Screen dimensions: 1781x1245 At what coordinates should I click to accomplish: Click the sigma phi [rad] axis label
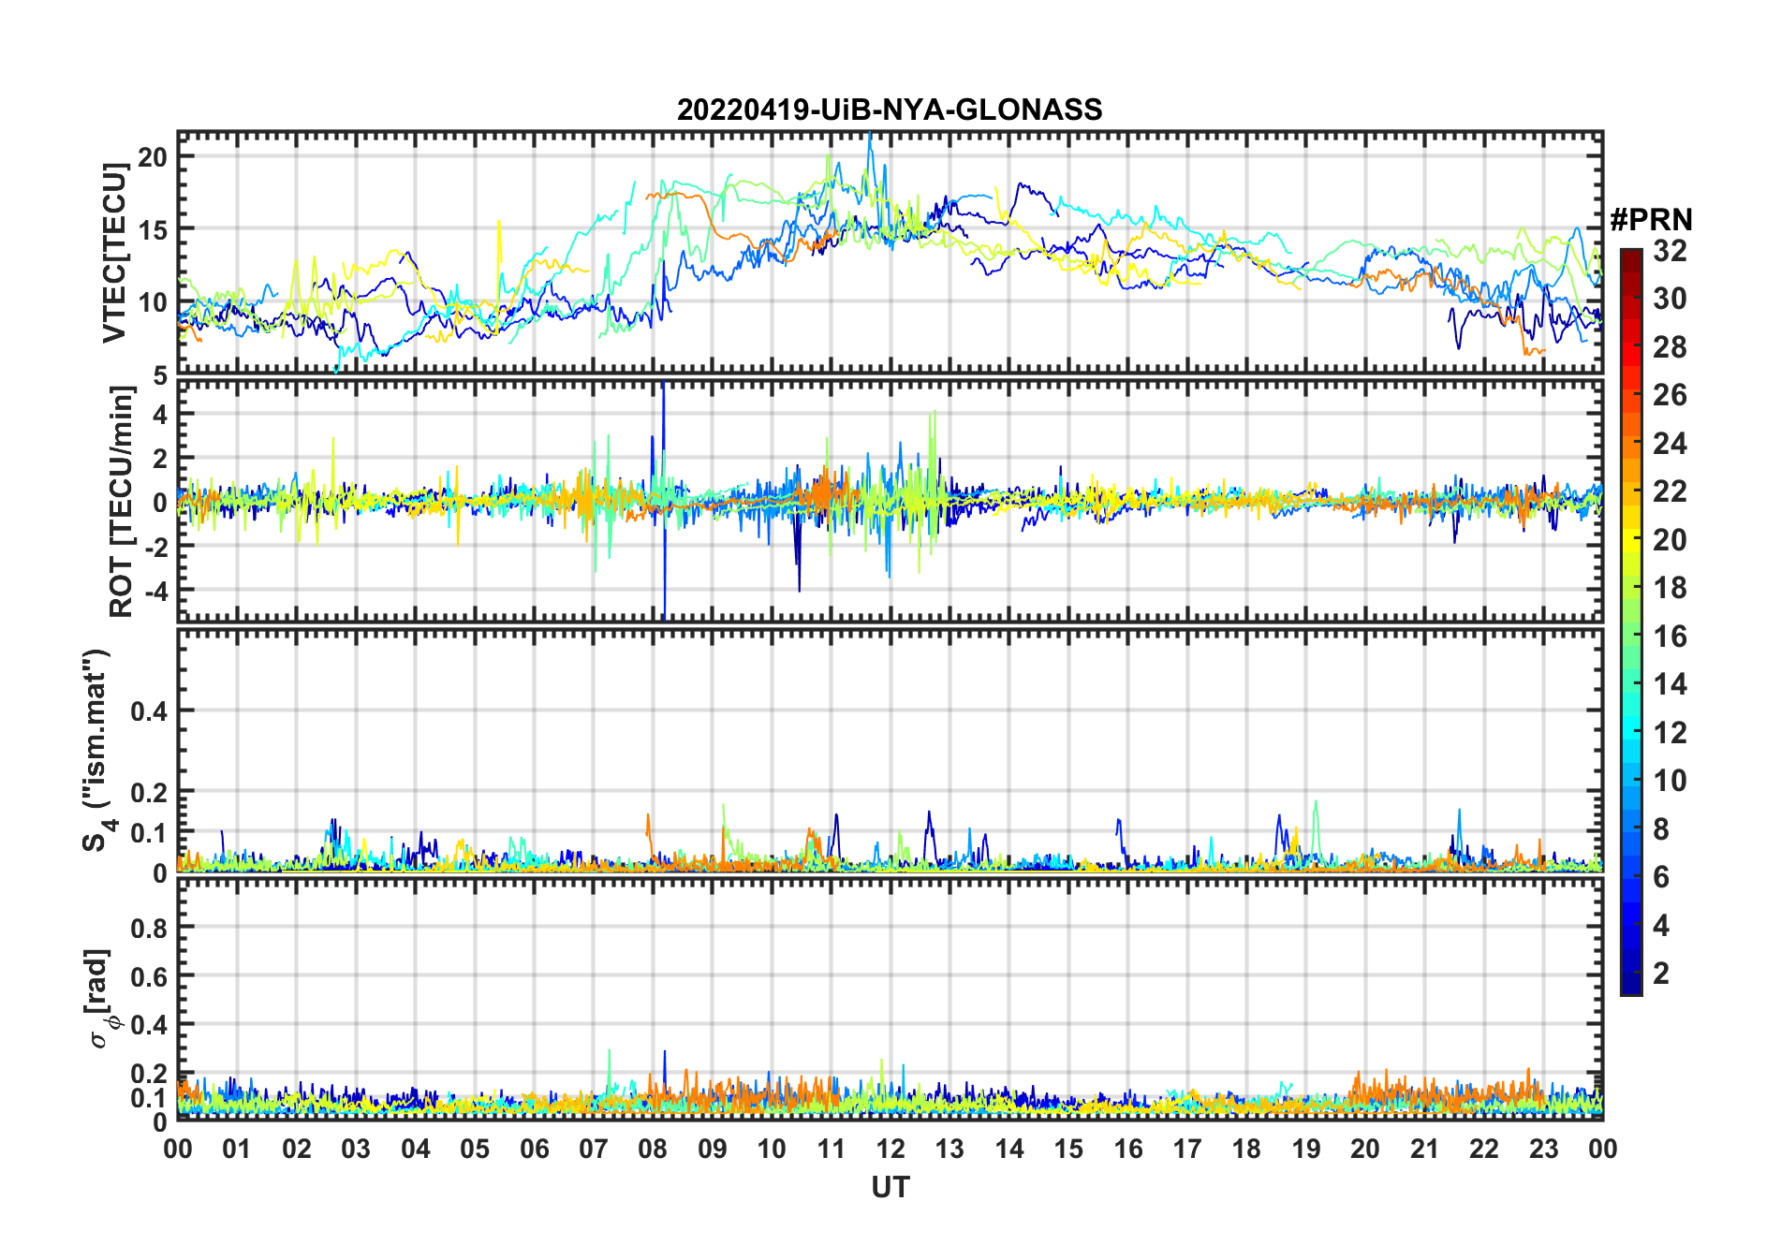pos(100,998)
